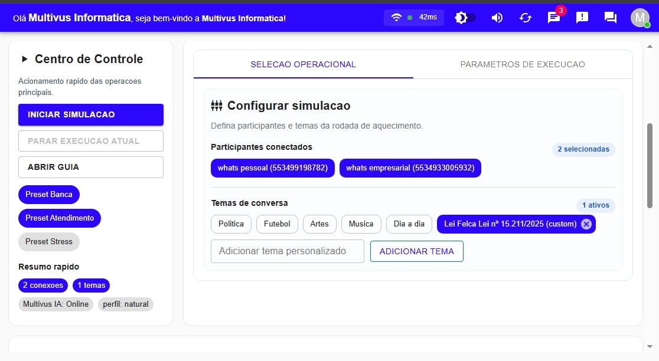Enable the Futebol theme chip
The image size is (659, 361).
[x=277, y=224]
